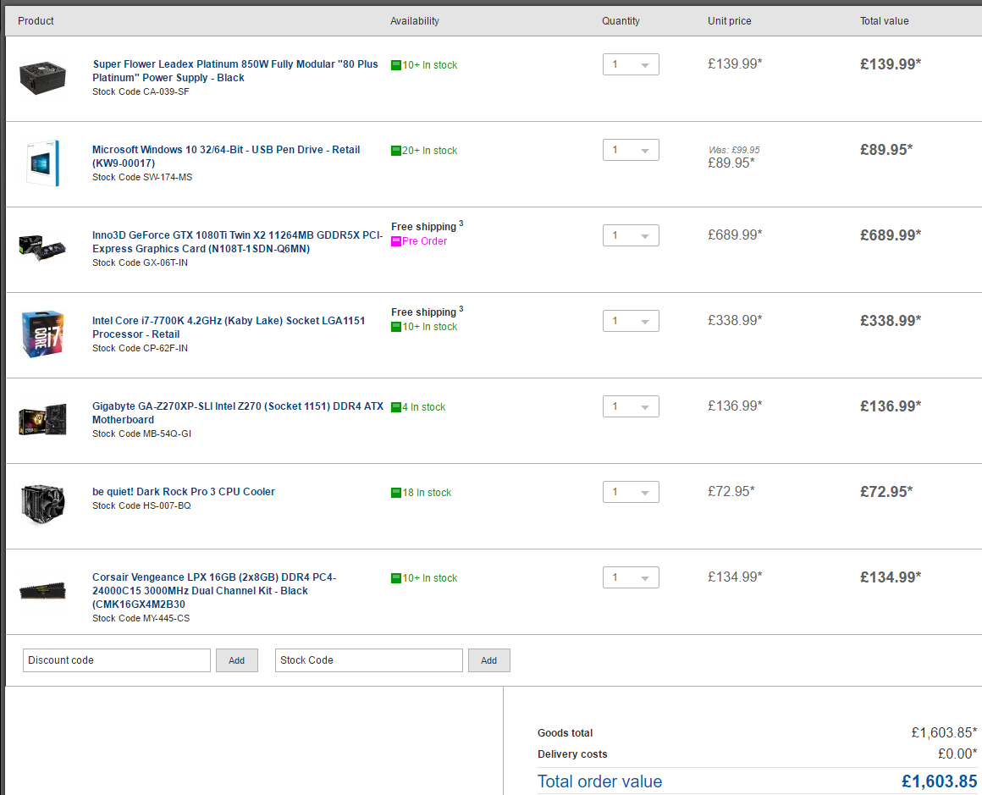Click Free shipping label for Inno3D card

424,227
